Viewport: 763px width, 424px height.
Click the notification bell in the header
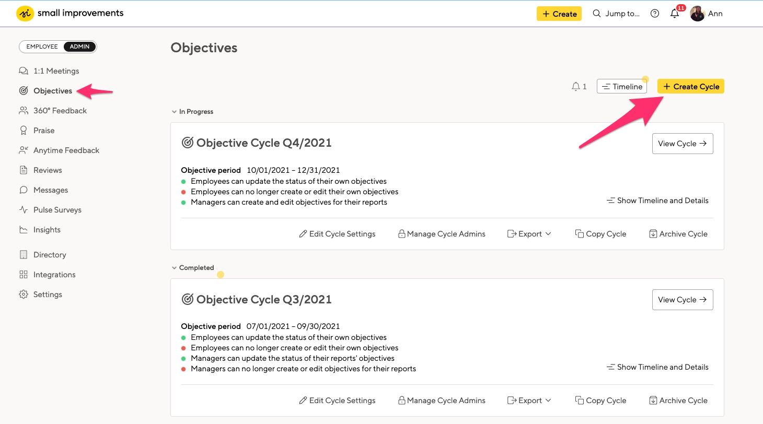point(675,14)
